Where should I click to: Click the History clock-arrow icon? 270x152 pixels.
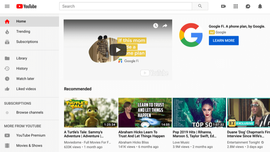(x=7, y=69)
